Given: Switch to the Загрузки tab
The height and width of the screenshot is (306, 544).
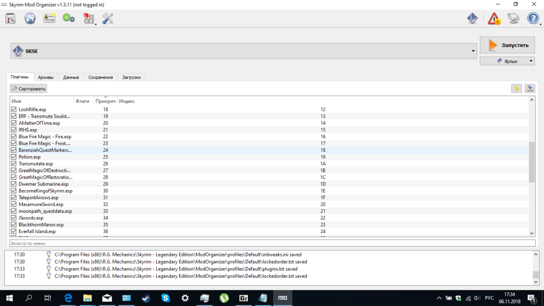Looking at the screenshot, I should (132, 77).
